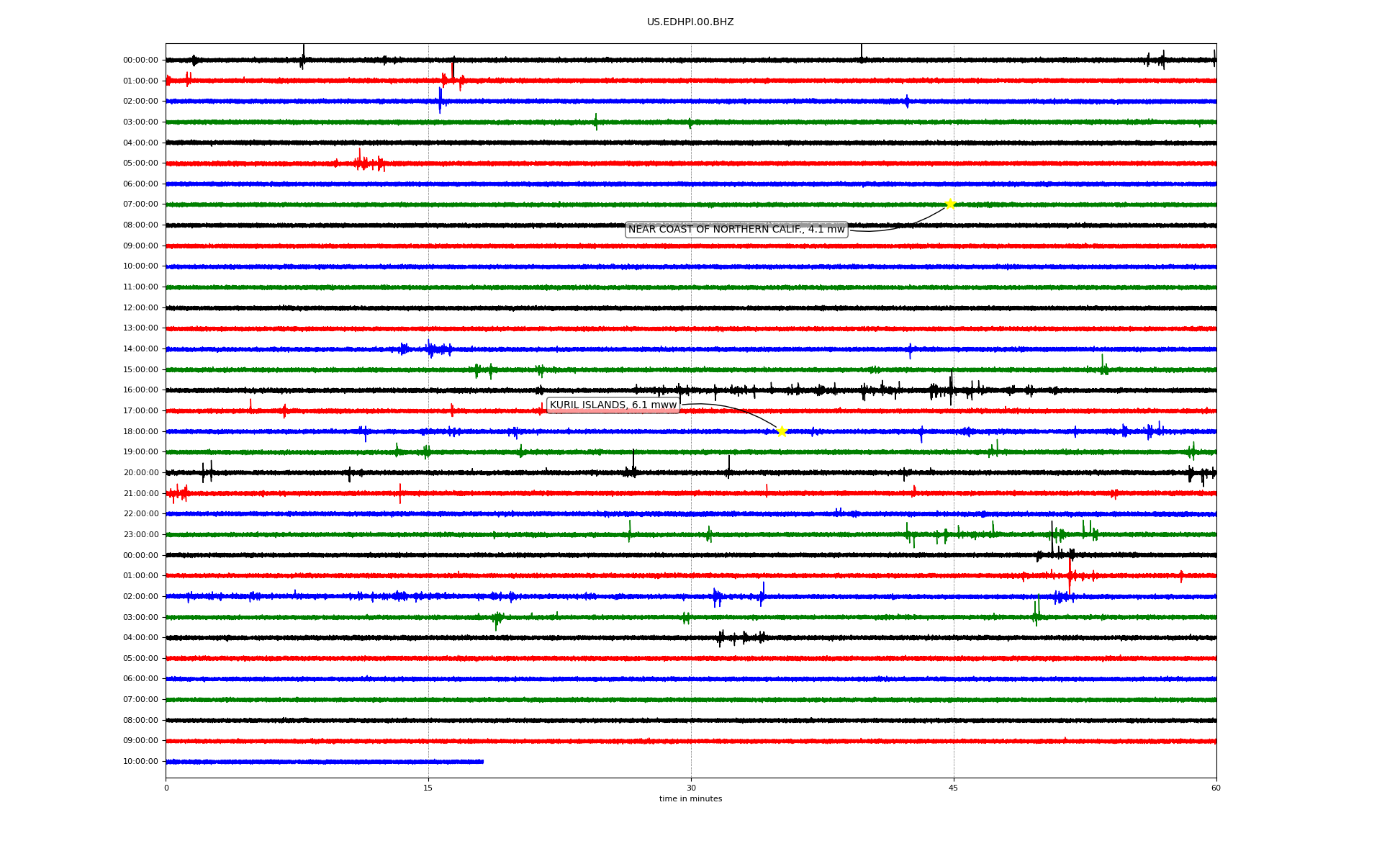Click the 14:00:00 row label
1382x864 pixels.
140,349
